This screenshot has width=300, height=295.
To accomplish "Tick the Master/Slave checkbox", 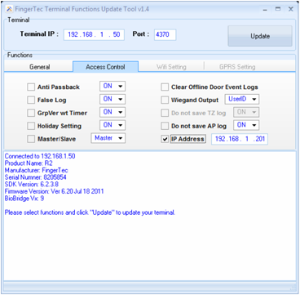I will [31, 139].
